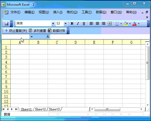Open the font size dropdown arrow
This screenshot has width=151, height=121.
click(x=65, y=23)
